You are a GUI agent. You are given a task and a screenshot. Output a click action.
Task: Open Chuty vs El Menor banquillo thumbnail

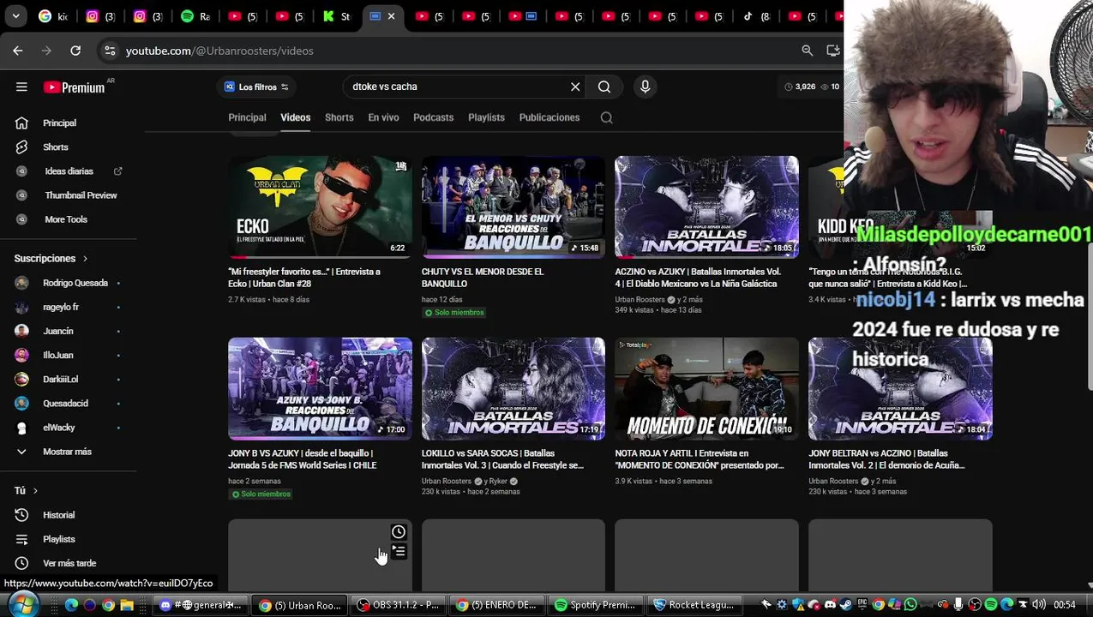pyautogui.click(x=513, y=207)
